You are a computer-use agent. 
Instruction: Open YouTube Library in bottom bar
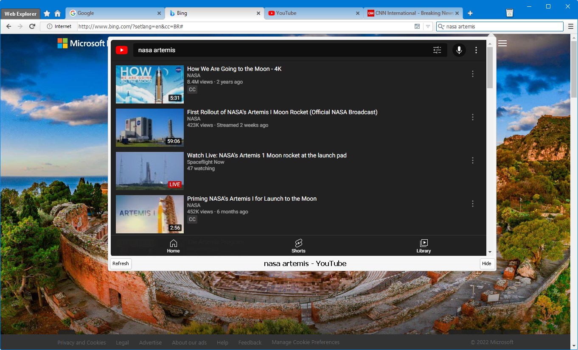click(424, 246)
